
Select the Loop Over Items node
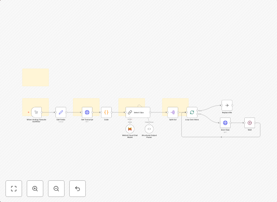[192, 112]
